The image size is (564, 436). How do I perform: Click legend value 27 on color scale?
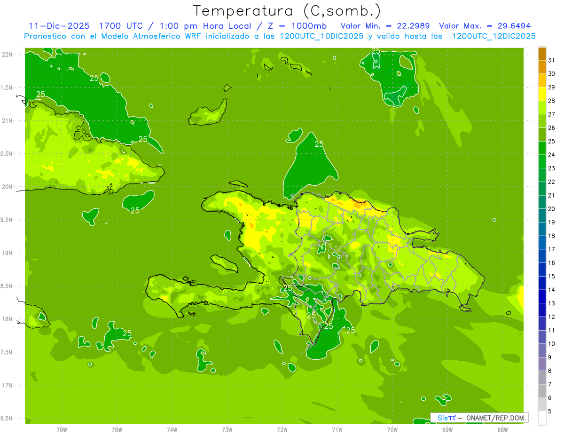click(551, 114)
